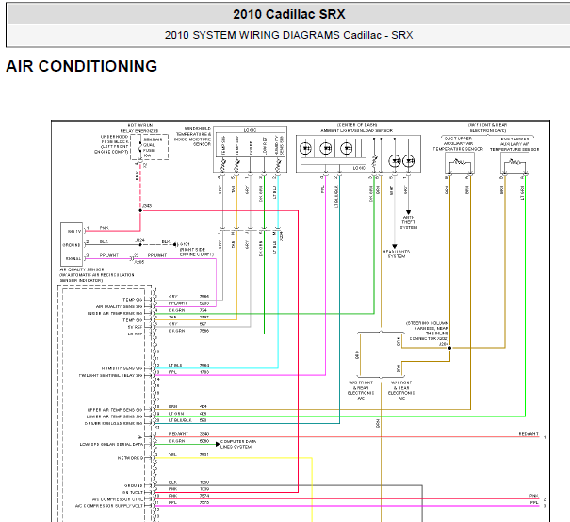The width and height of the screenshot is (570, 522).
Task: Click "GROUND" terminal in air quality sensor box
Action: point(72,245)
